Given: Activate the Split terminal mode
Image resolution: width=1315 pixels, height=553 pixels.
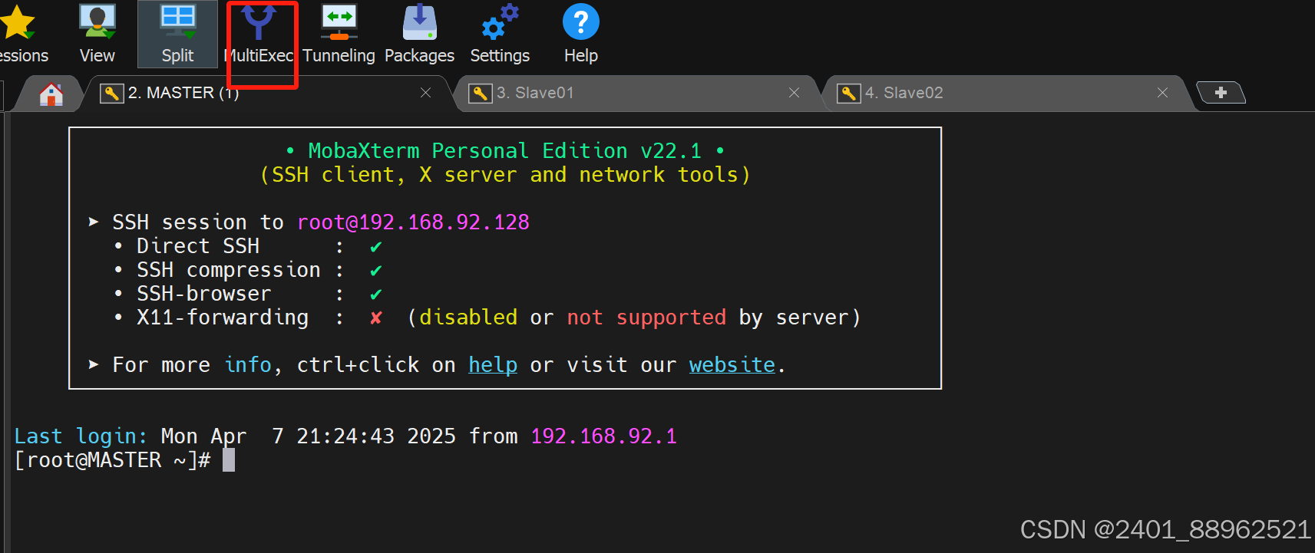Looking at the screenshot, I should click(x=177, y=35).
